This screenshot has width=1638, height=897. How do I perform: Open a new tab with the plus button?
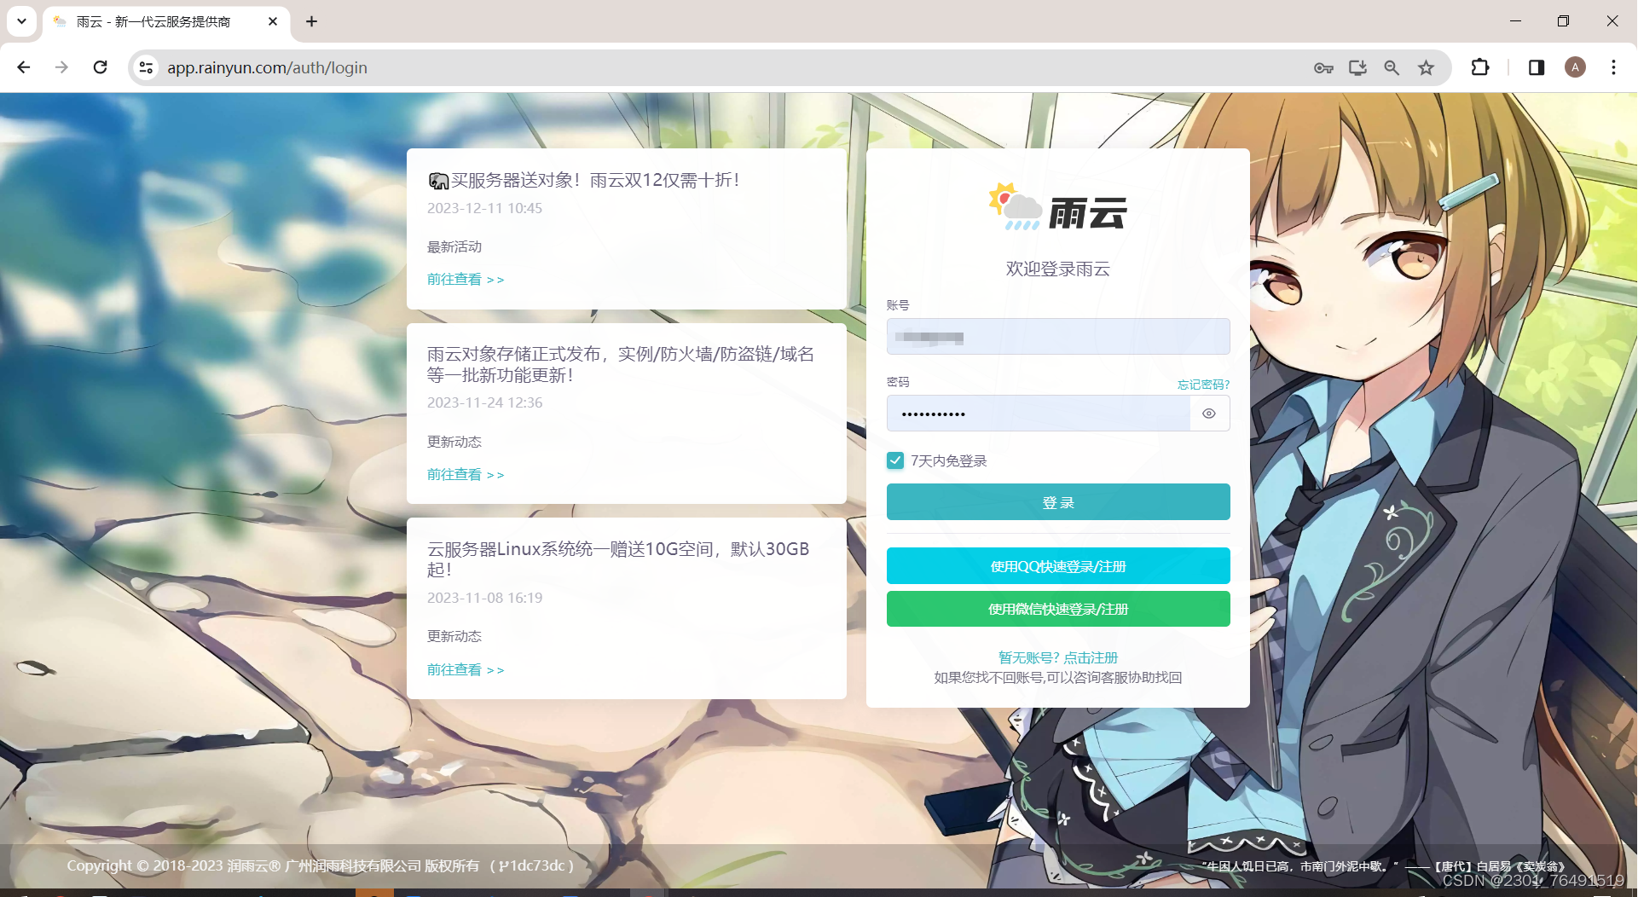pos(311,21)
